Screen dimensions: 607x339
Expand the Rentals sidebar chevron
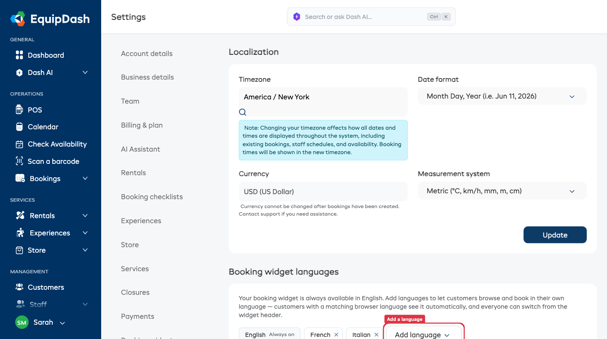(x=85, y=216)
